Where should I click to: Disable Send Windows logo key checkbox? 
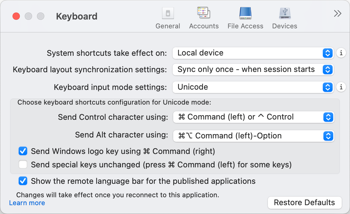pyautogui.click(x=23, y=151)
